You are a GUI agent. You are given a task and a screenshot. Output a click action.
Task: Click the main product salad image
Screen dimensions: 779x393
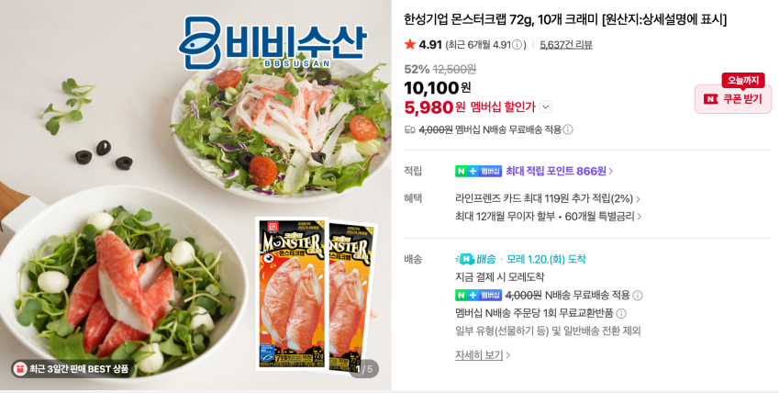coord(195,195)
